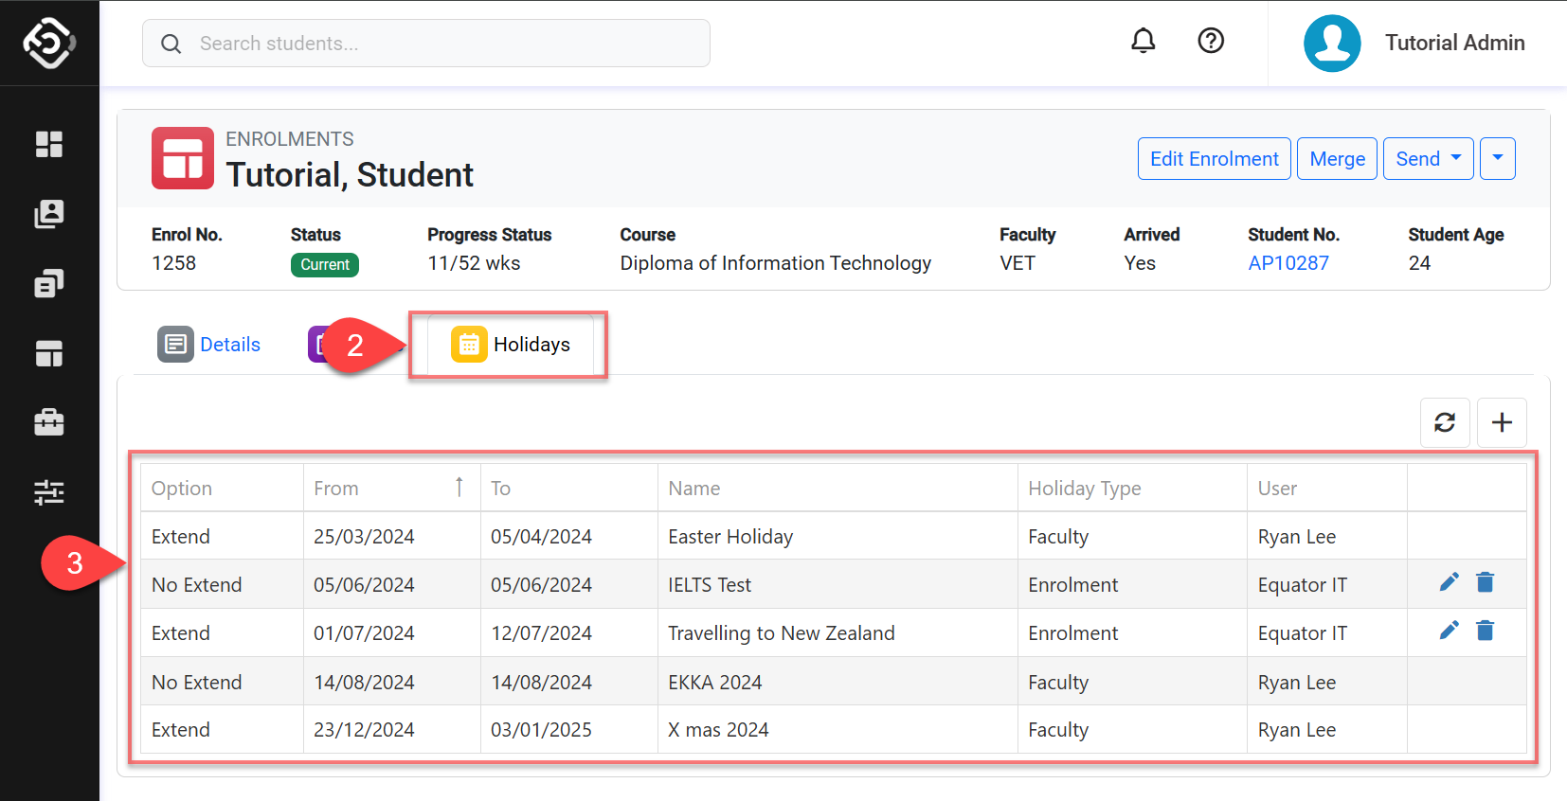Click the search magnifier icon

pos(171,44)
